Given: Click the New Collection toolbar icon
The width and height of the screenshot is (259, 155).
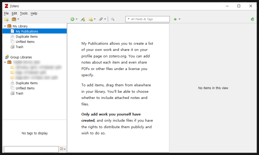Looking at the screenshot, I should [6, 19].
